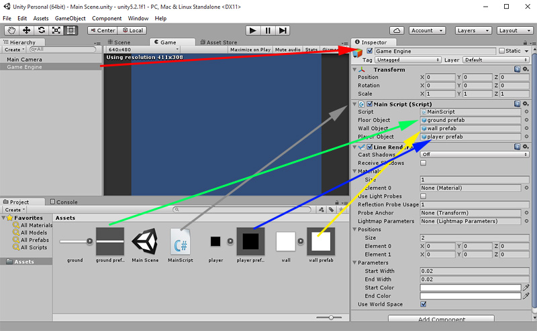
Task: Click the Game Engine object icon
Action: (x=358, y=52)
